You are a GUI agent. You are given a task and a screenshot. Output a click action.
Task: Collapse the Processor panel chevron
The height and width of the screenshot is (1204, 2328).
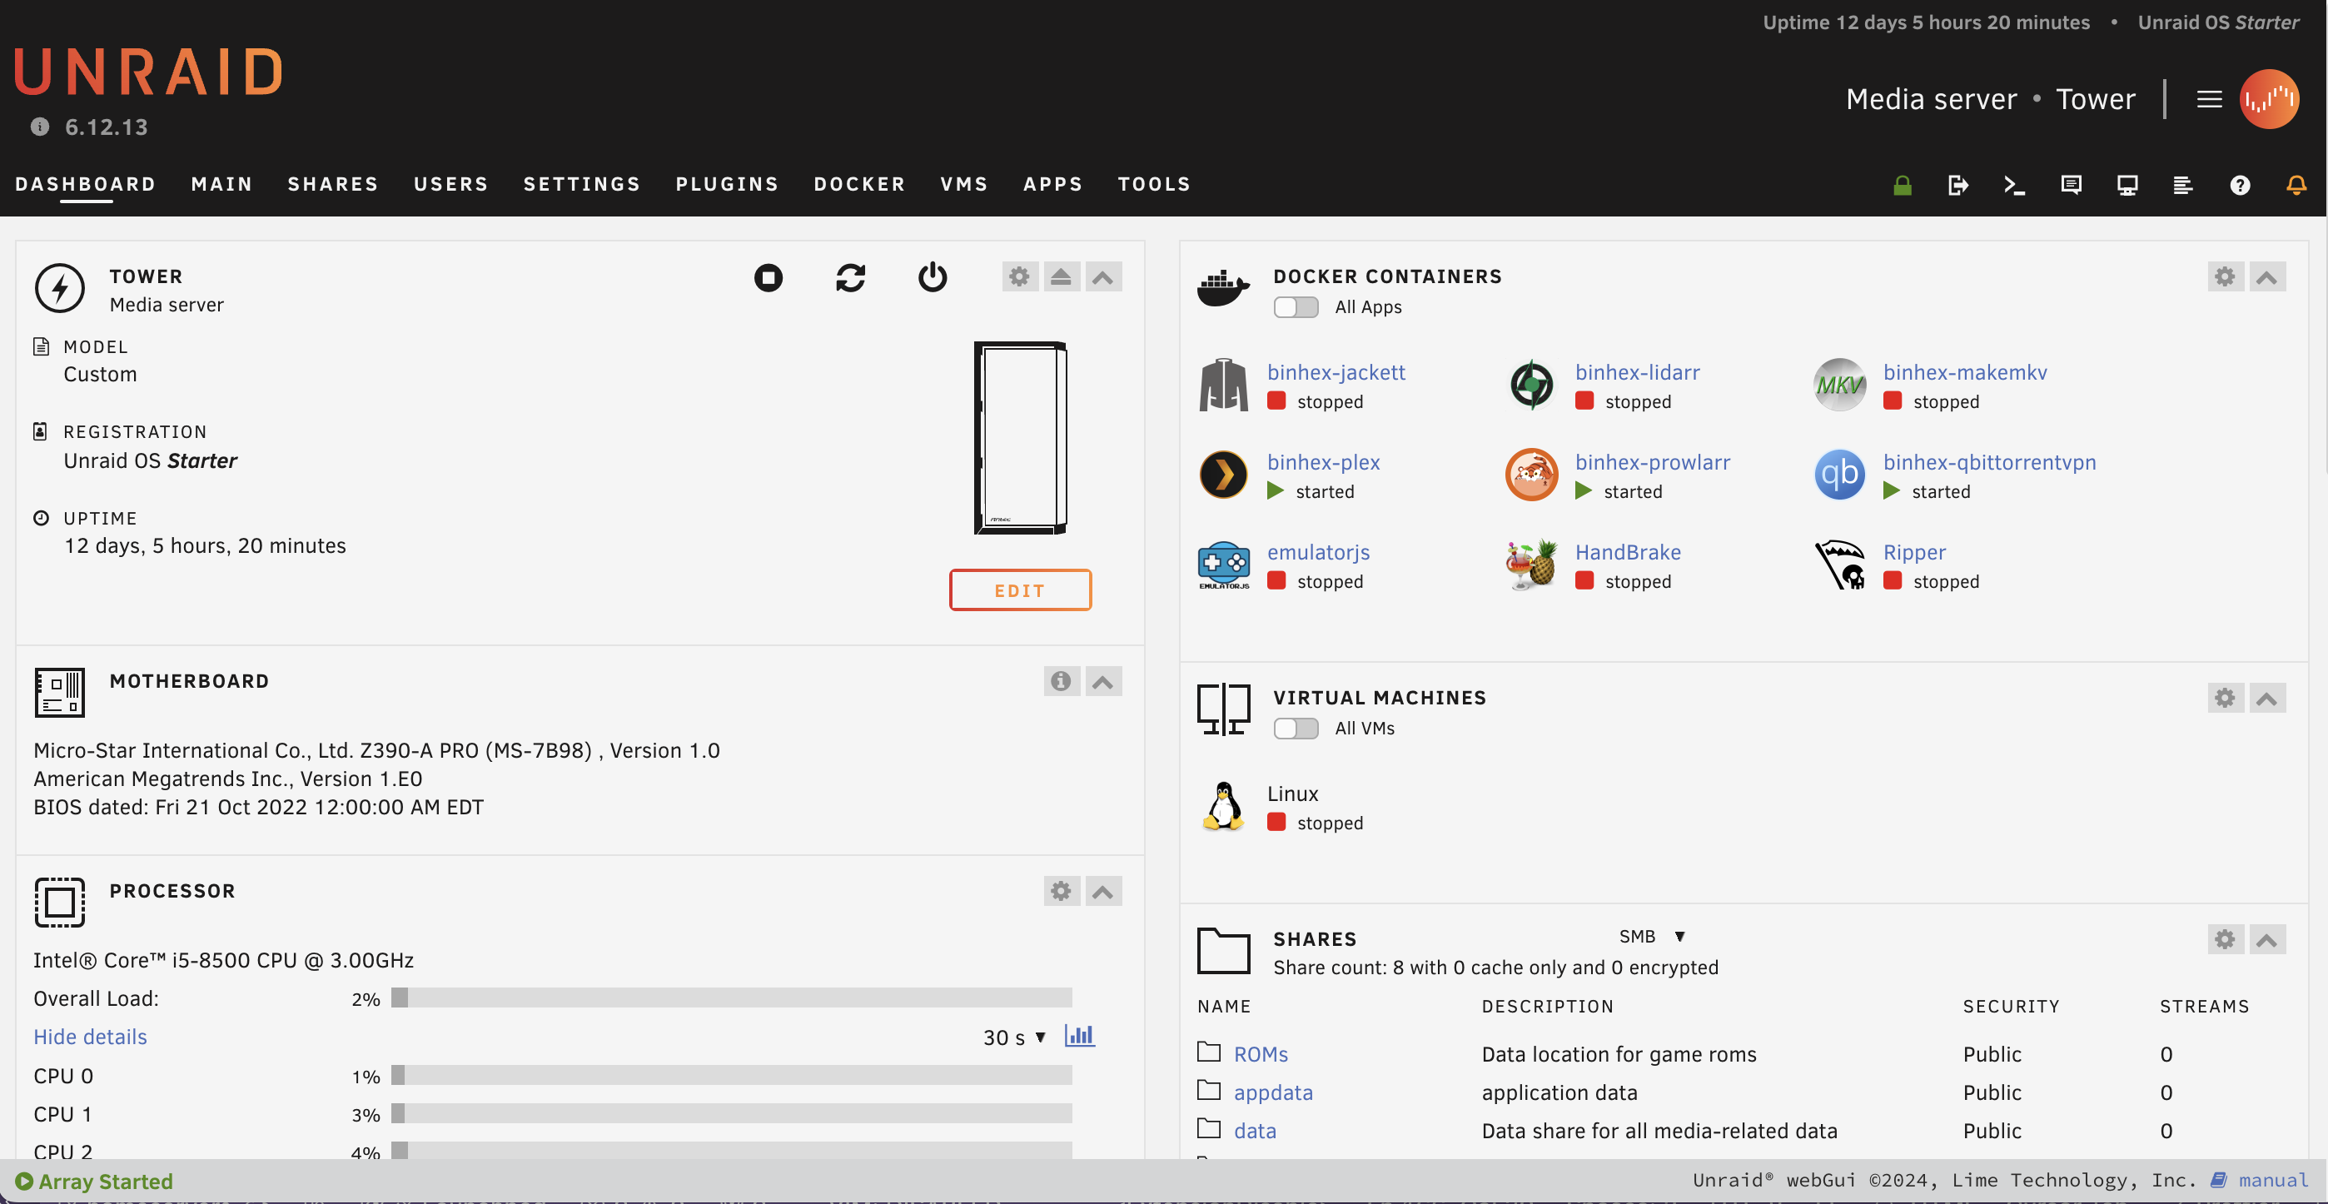pyautogui.click(x=1102, y=890)
